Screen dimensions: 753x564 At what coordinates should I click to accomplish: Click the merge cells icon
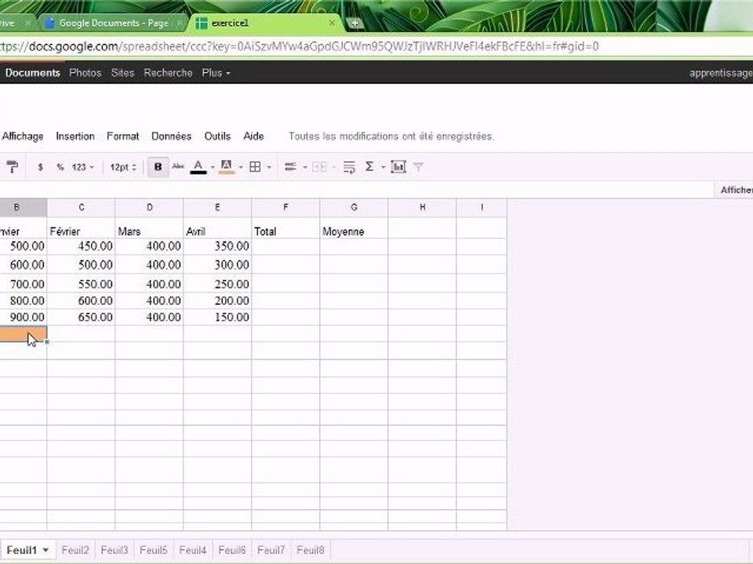319,167
